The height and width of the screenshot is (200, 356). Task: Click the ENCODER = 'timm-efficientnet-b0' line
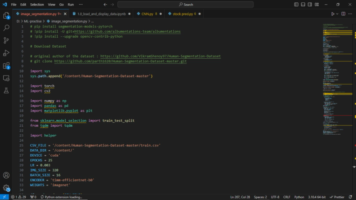[x=62, y=180]
